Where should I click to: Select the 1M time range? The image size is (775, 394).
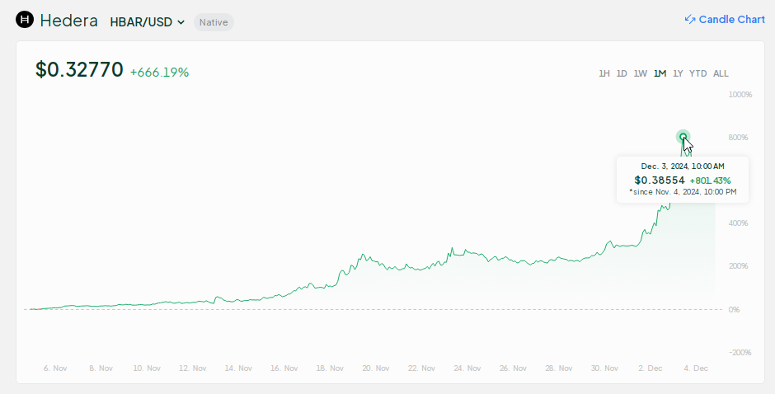[x=660, y=73]
